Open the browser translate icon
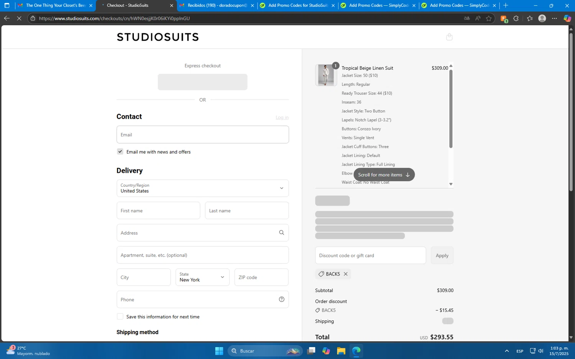Screen dimensions: 575x359 point(467,18)
